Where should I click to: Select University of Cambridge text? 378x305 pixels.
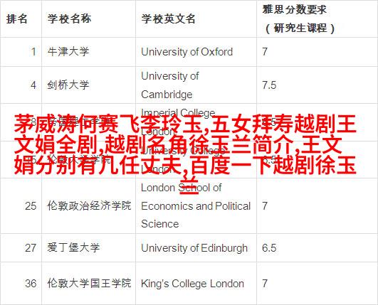(x=170, y=85)
